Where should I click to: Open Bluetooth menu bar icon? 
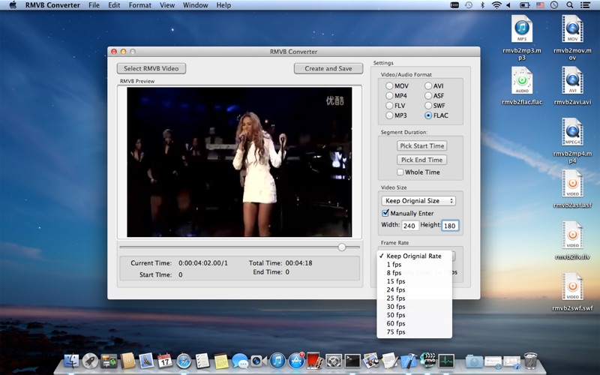coord(482,5)
